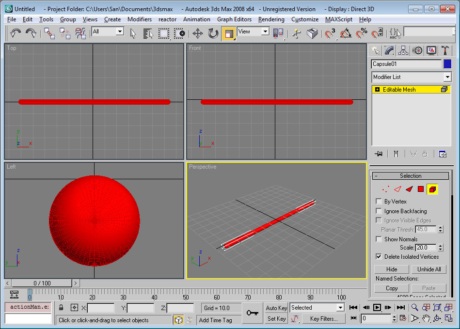Uncheck Delete Isolated Vertices
Screen dimensions: 460x329
point(379,257)
